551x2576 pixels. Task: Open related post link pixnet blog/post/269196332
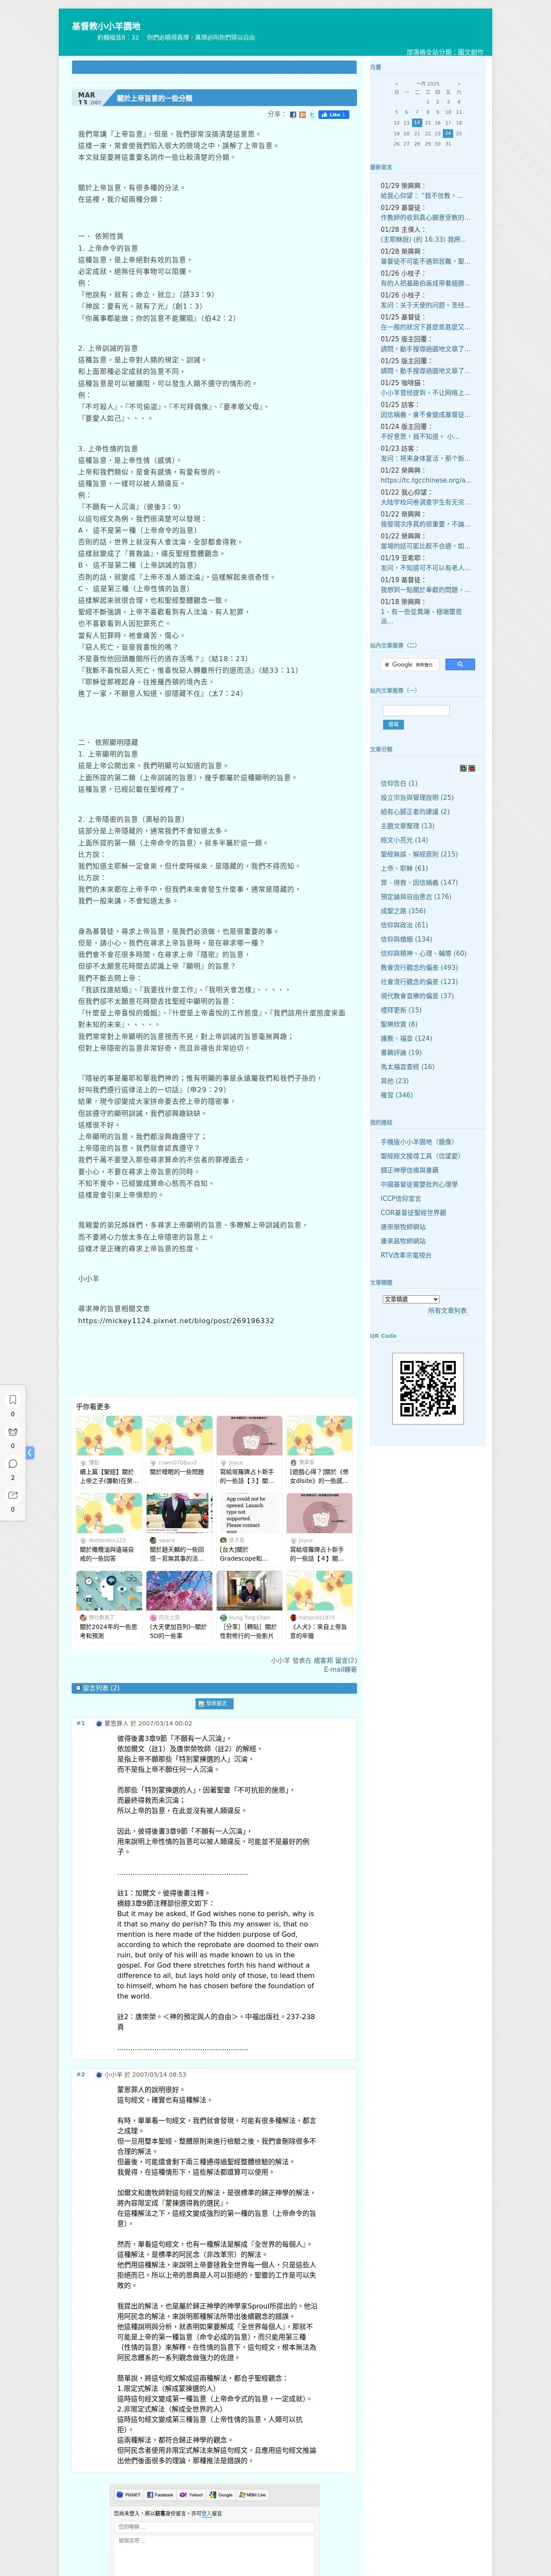176,1320
